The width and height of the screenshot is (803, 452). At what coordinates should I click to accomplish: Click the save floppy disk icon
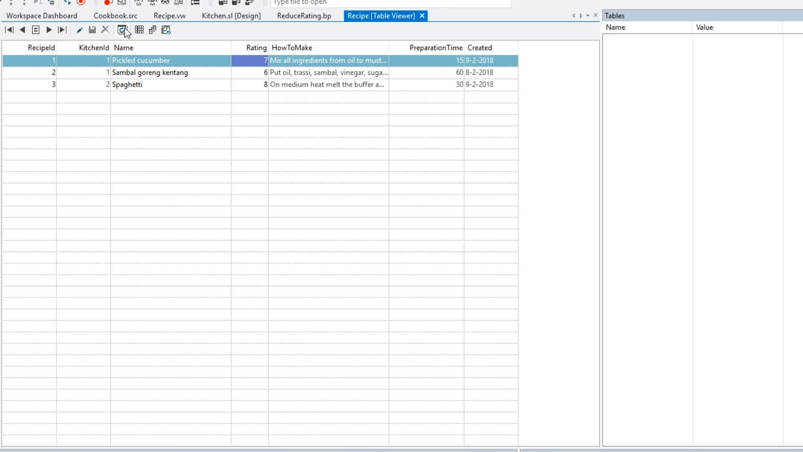[92, 30]
